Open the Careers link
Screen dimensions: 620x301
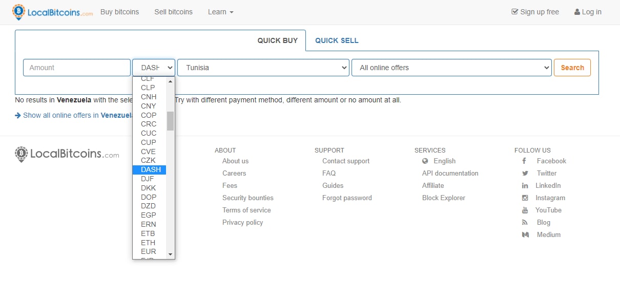(234, 173)
